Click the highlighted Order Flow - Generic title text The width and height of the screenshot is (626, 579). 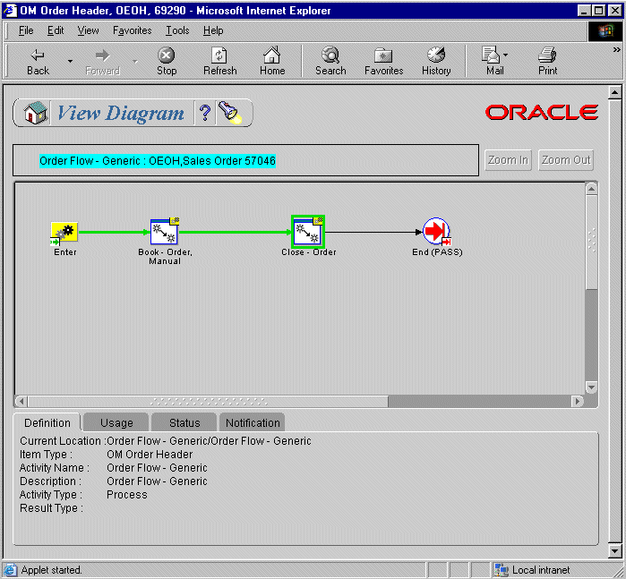click(x=158, y=161)
